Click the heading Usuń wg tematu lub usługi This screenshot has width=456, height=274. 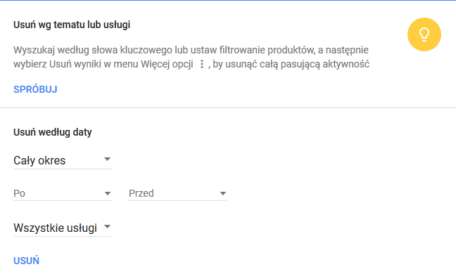[x=72, y=25]
